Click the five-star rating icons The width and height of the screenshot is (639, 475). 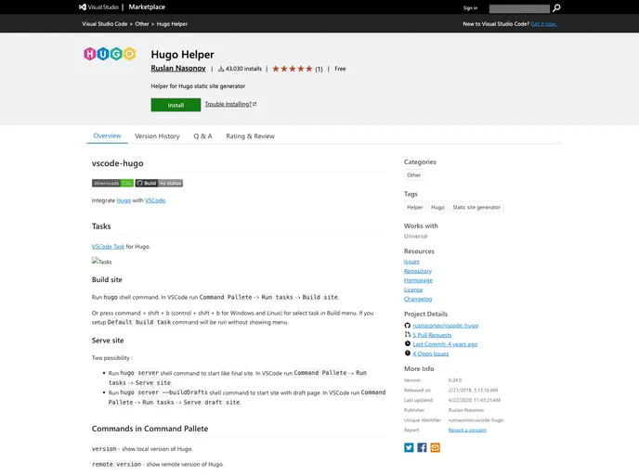293,69
